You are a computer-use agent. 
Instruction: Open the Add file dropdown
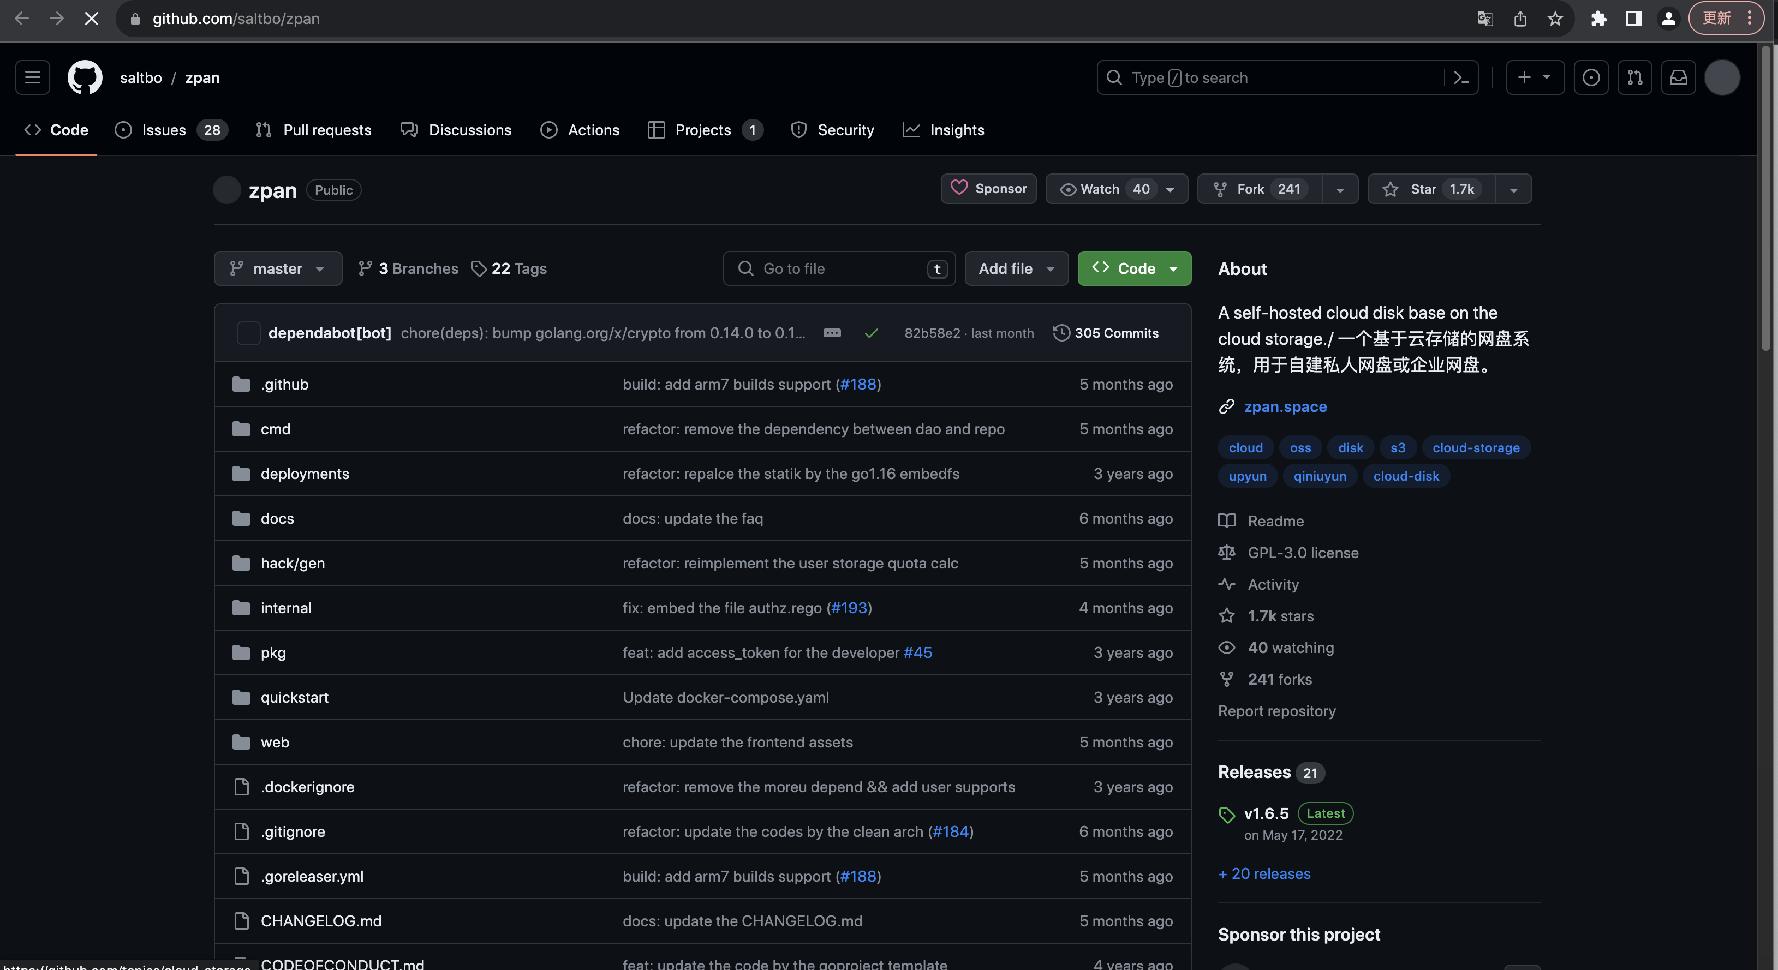(1016, 268)
